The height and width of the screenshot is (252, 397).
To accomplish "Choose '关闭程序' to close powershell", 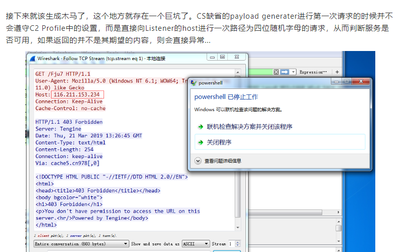I will 280,142.
